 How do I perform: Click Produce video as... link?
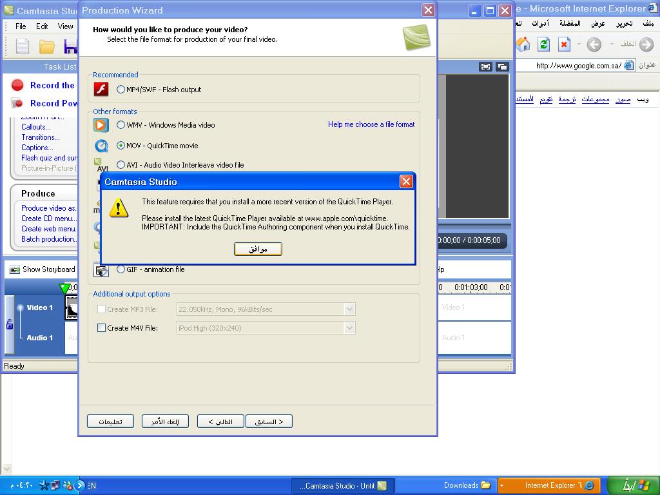[x=49, y=208]
